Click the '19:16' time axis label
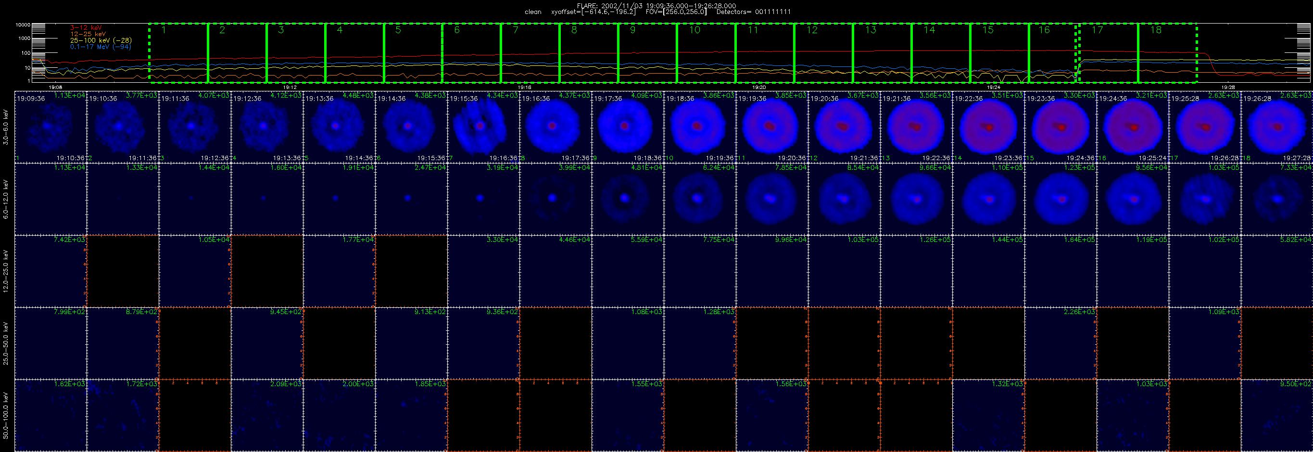The width and height of the screenshot is (1313, 452). 525,88
